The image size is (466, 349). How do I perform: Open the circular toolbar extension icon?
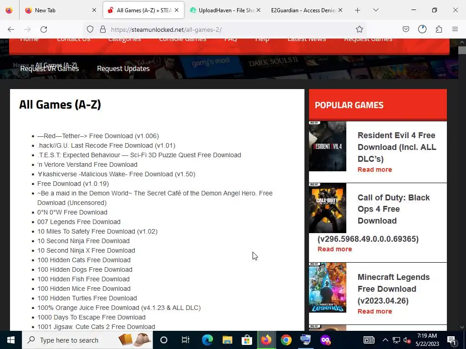tap(422, 29)
